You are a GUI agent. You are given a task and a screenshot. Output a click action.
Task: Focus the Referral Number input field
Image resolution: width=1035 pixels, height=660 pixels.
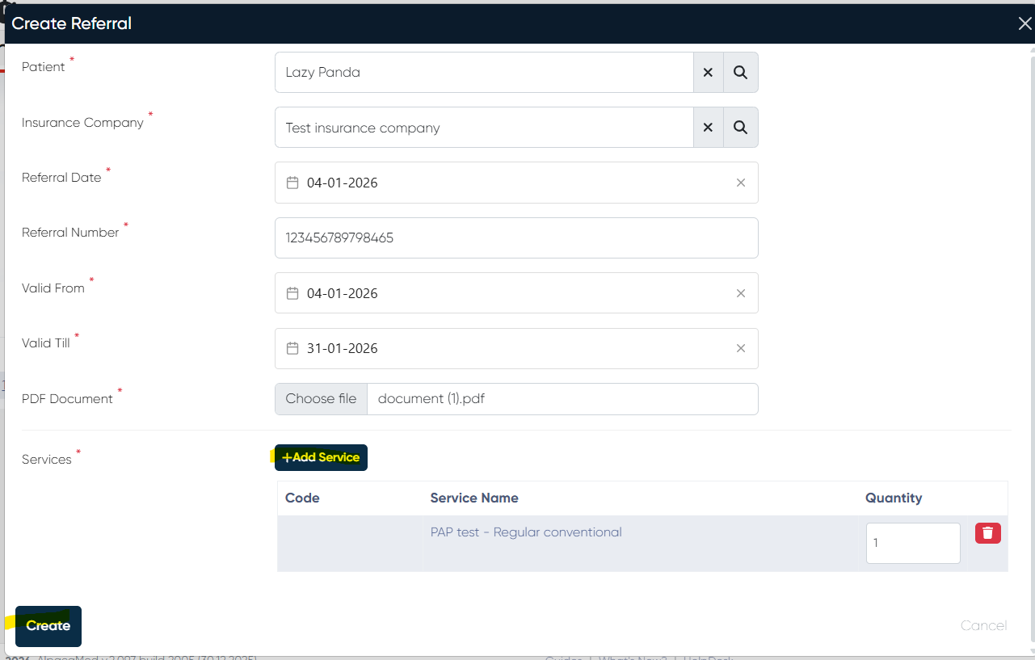point(515,238)
